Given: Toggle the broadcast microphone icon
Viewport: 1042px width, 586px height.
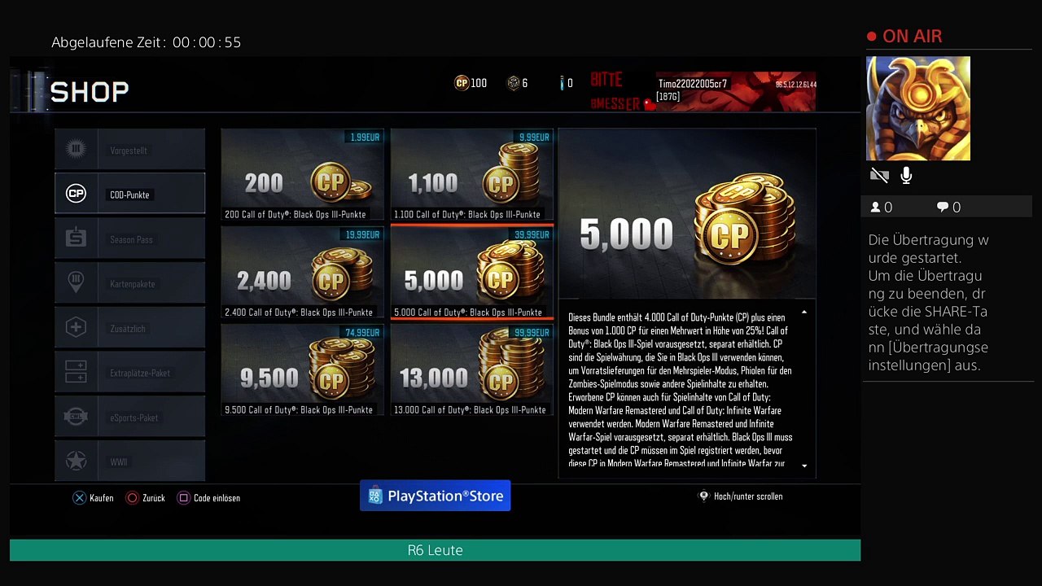Looking at the screenshot, I should pos(906,175).
